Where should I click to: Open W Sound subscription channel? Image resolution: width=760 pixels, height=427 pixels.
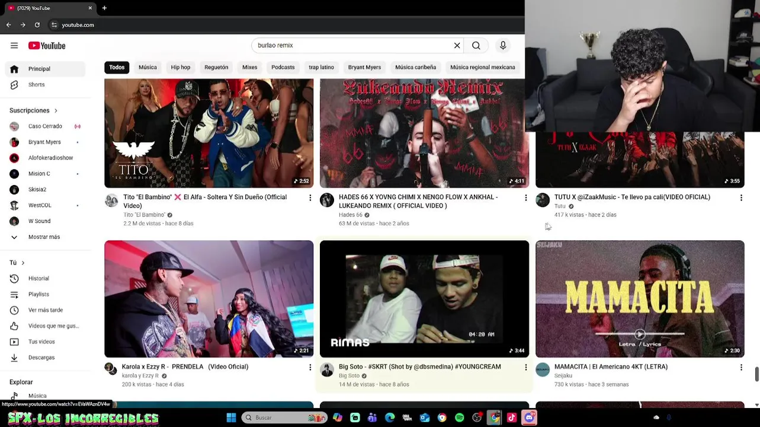click(45, 221)
